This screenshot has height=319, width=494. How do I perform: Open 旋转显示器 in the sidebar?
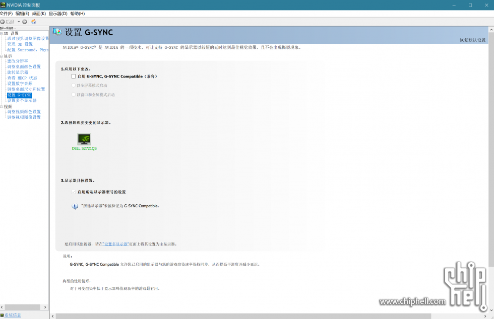[18, 72]
